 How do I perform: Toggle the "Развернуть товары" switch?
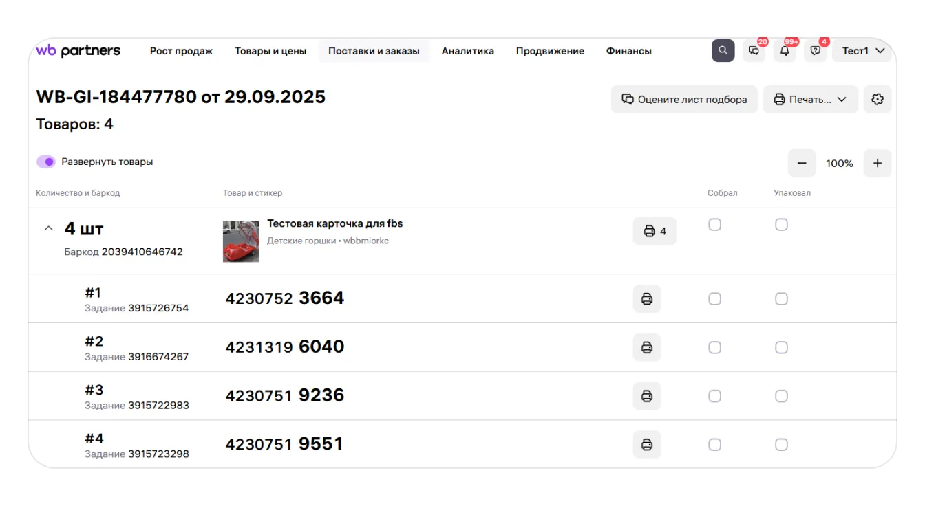(46, 162)
